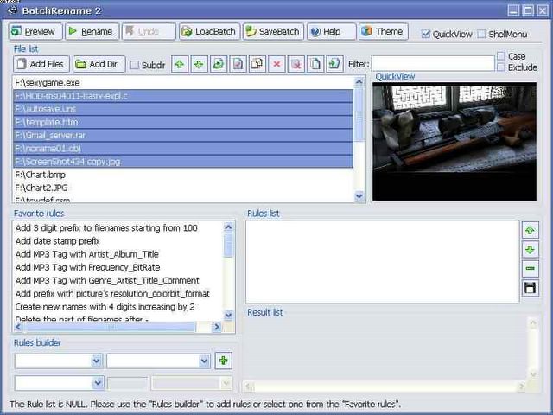The image size is (553, 415).
Task: Move selected files down with green arrow
Action: [x=199, y=64]
